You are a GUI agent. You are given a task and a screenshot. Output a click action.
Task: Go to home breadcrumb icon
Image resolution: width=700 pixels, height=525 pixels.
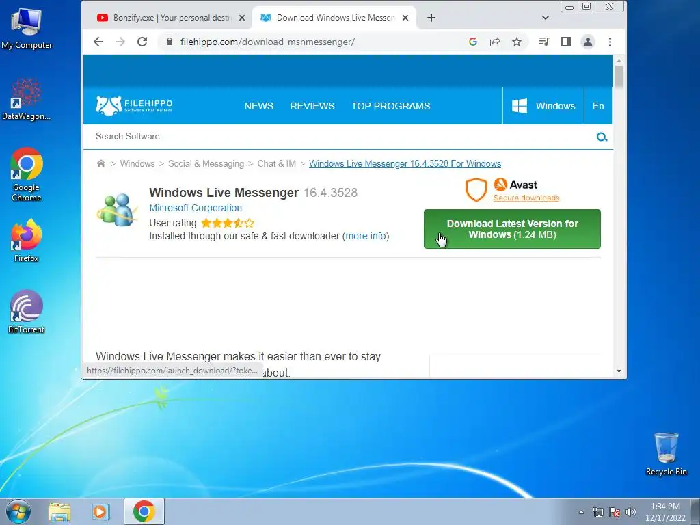pyautogui.click(x=101, y=163)
